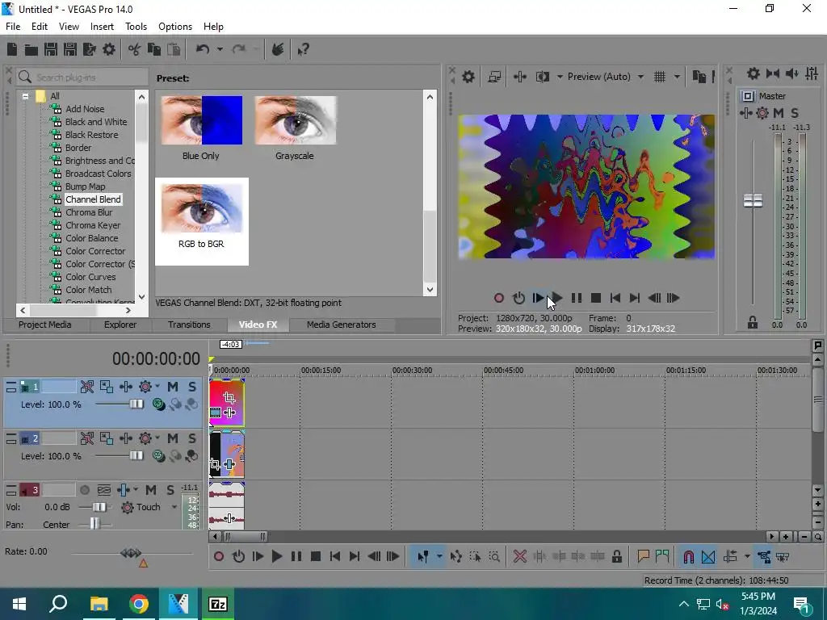The width and height of the screenshot is (827, 620).
Task: Open preview window Project Video Properties gear
Action: 468,77
